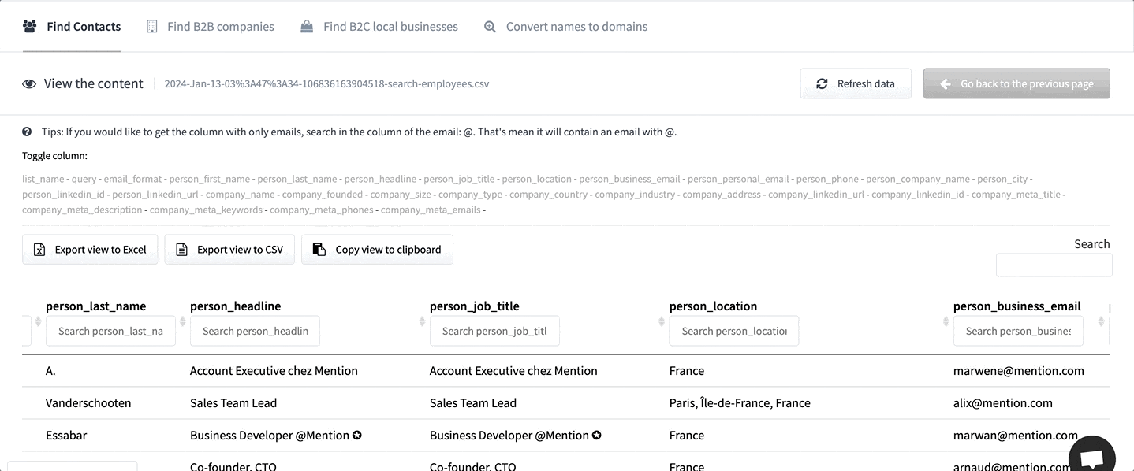Toggle the person_phone column
Screen dimensions: 1134x471
click(x=826, y=179)
